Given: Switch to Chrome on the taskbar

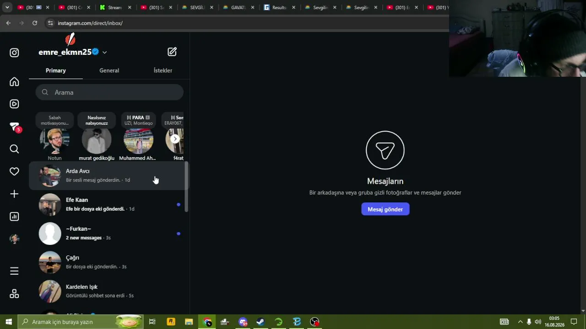Looking at the screenshot, I should pyautogui.click(x=207, y=322).
